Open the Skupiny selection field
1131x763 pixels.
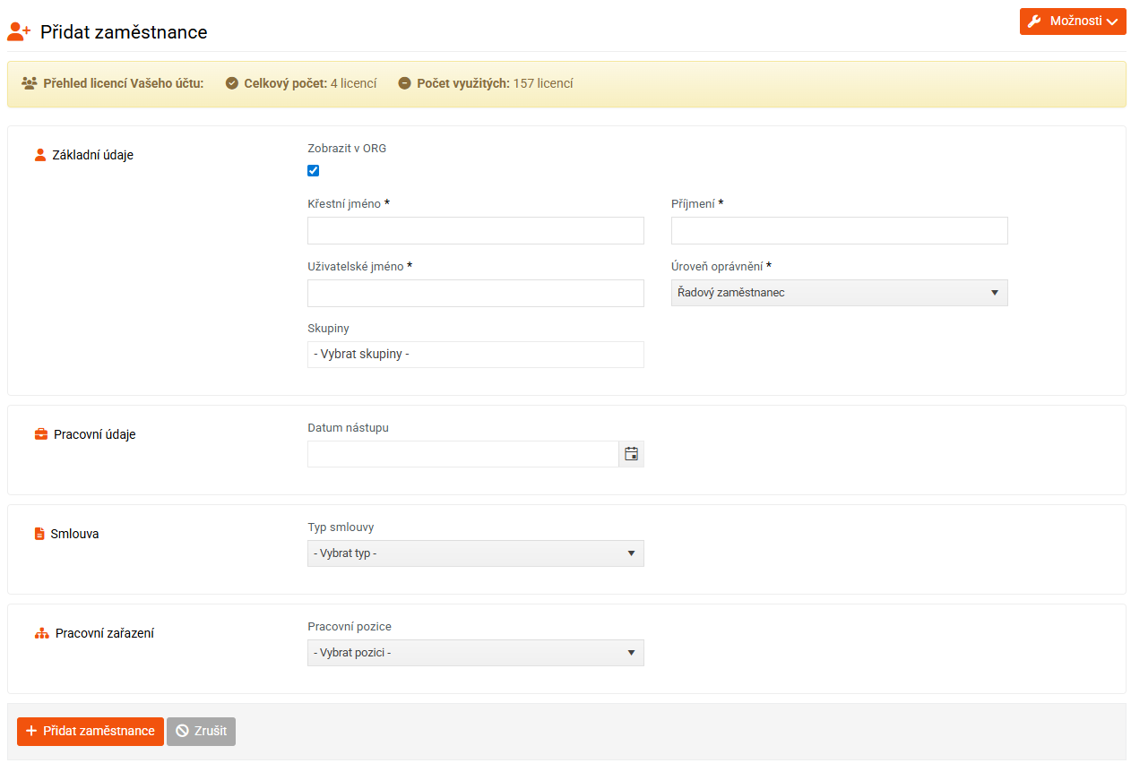click(x=475, y=355)
